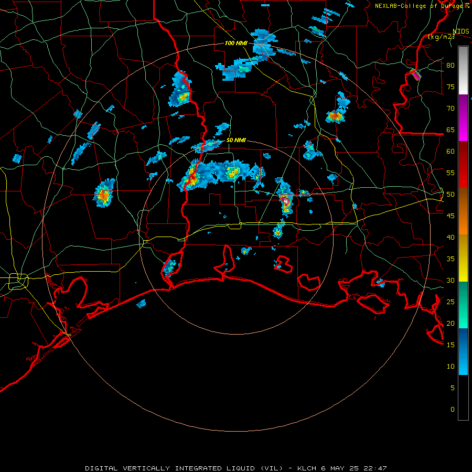Click the 0 value on the color scale
Image resolution: width=472 pixels, height=472 pixels.
coord(452,409)
